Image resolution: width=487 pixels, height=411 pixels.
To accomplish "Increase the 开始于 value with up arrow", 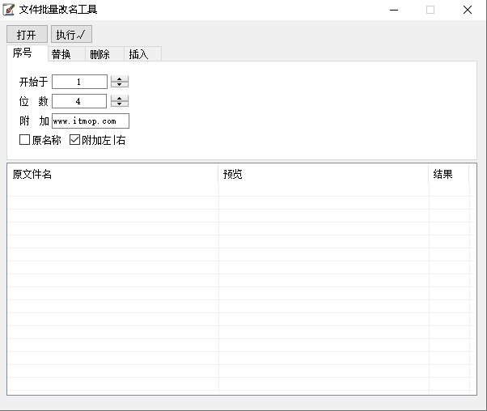I will (120, 79).
